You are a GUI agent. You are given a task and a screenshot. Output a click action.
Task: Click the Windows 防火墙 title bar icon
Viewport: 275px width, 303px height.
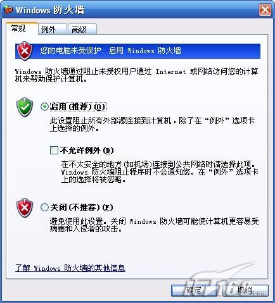pyautogui.click(x=8, y=10)
